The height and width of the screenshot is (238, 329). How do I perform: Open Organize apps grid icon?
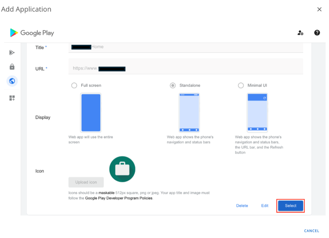click(x=12, y=98)
